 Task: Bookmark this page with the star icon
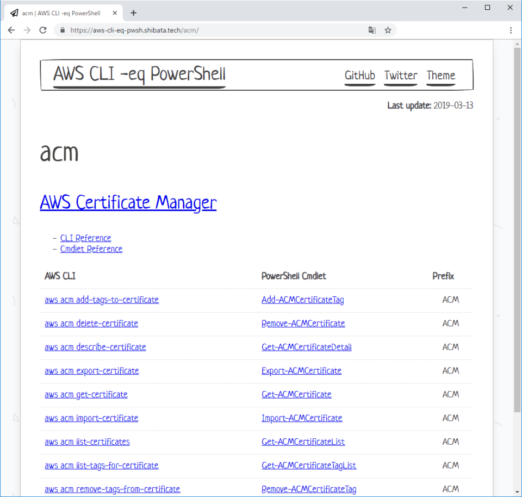point(388,30)
